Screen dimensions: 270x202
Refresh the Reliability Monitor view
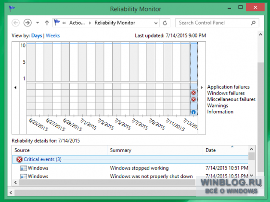[165, 23]
